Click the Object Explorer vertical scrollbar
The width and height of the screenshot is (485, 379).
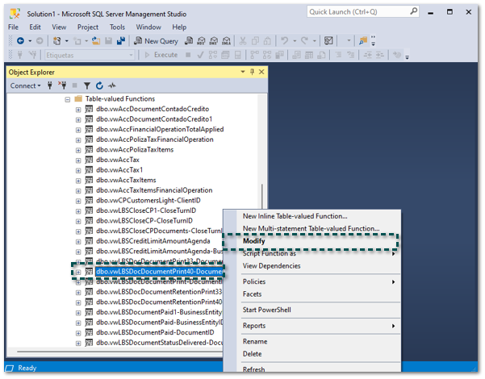pos(262,198)
